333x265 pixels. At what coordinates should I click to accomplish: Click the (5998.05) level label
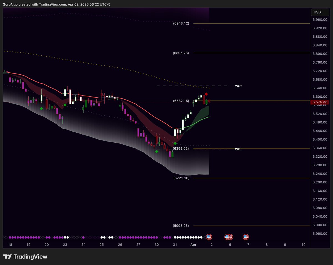[x=181, y=226]
